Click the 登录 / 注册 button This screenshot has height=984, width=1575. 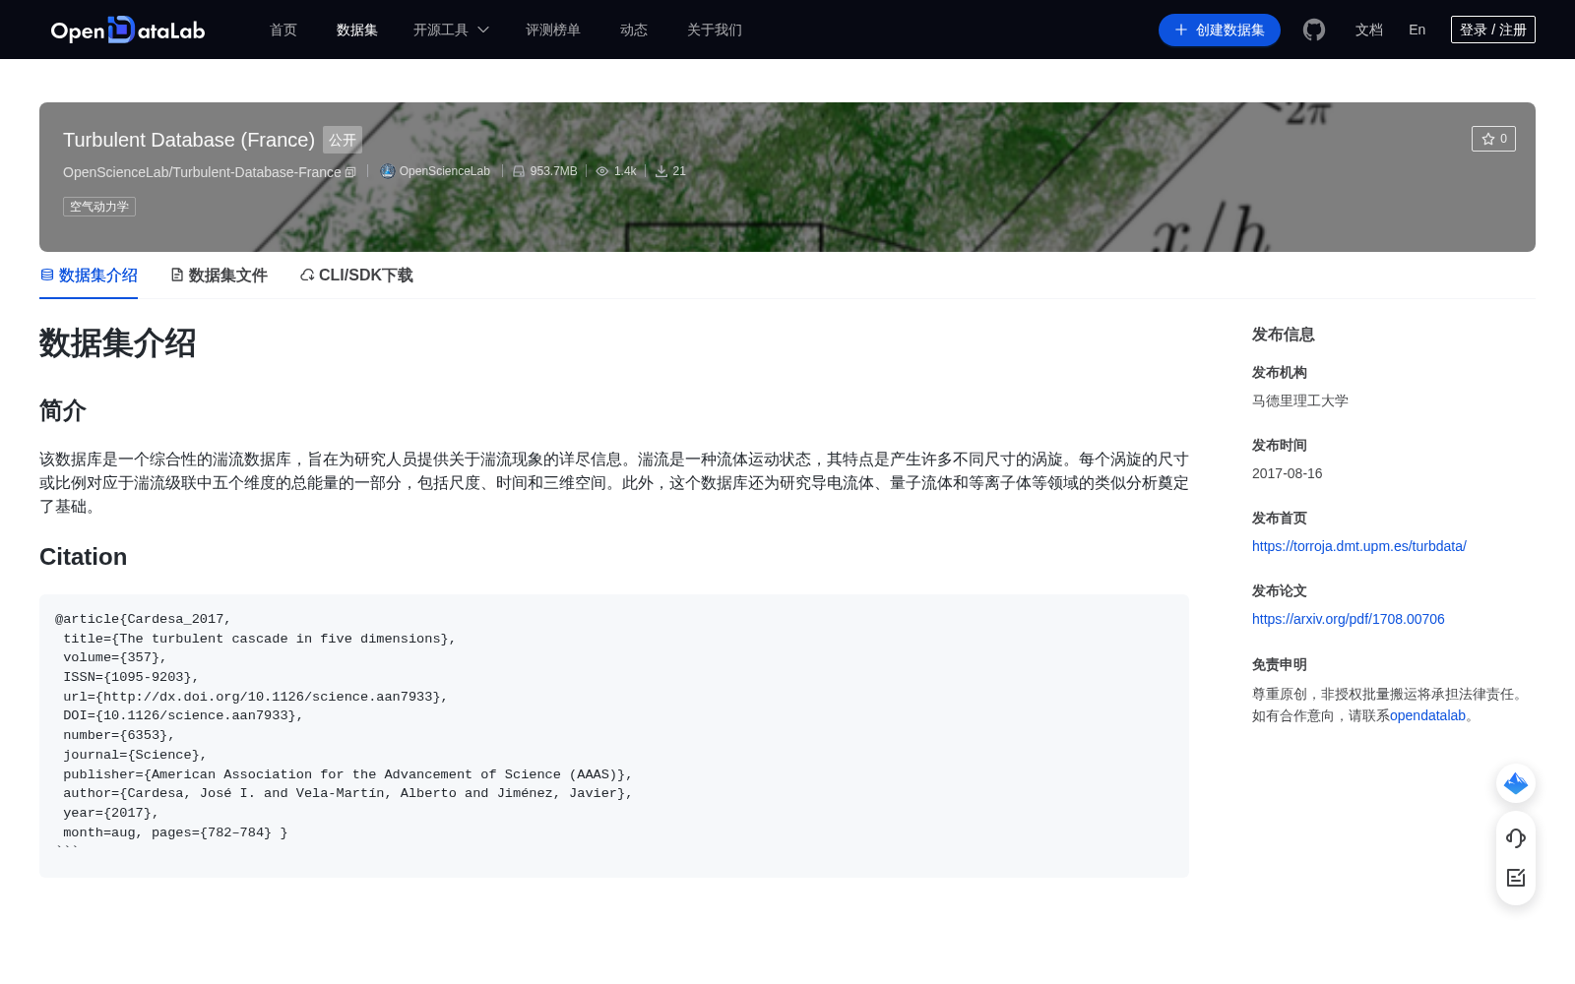tap(1493, 30)
